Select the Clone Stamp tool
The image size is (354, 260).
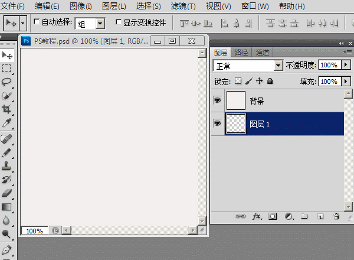click(x=6, y=166)
